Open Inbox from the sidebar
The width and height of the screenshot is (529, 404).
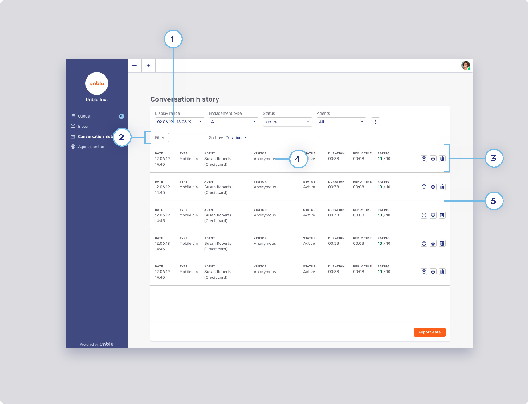(x=83, y=127)
